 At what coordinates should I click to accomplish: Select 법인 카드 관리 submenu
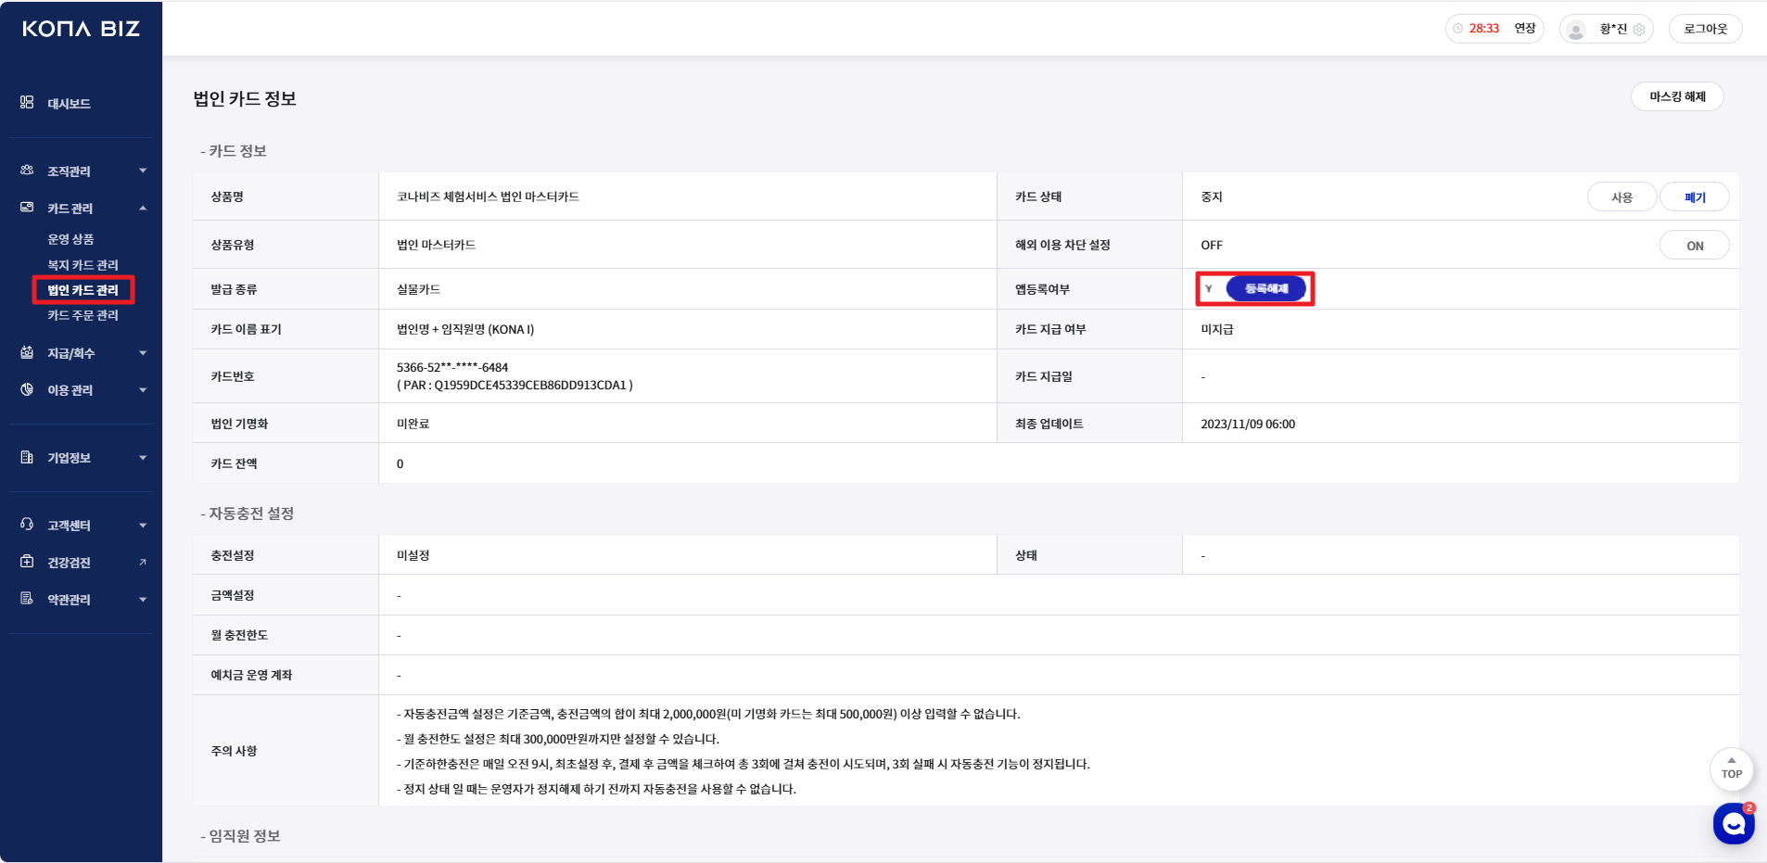click(83, 290)
